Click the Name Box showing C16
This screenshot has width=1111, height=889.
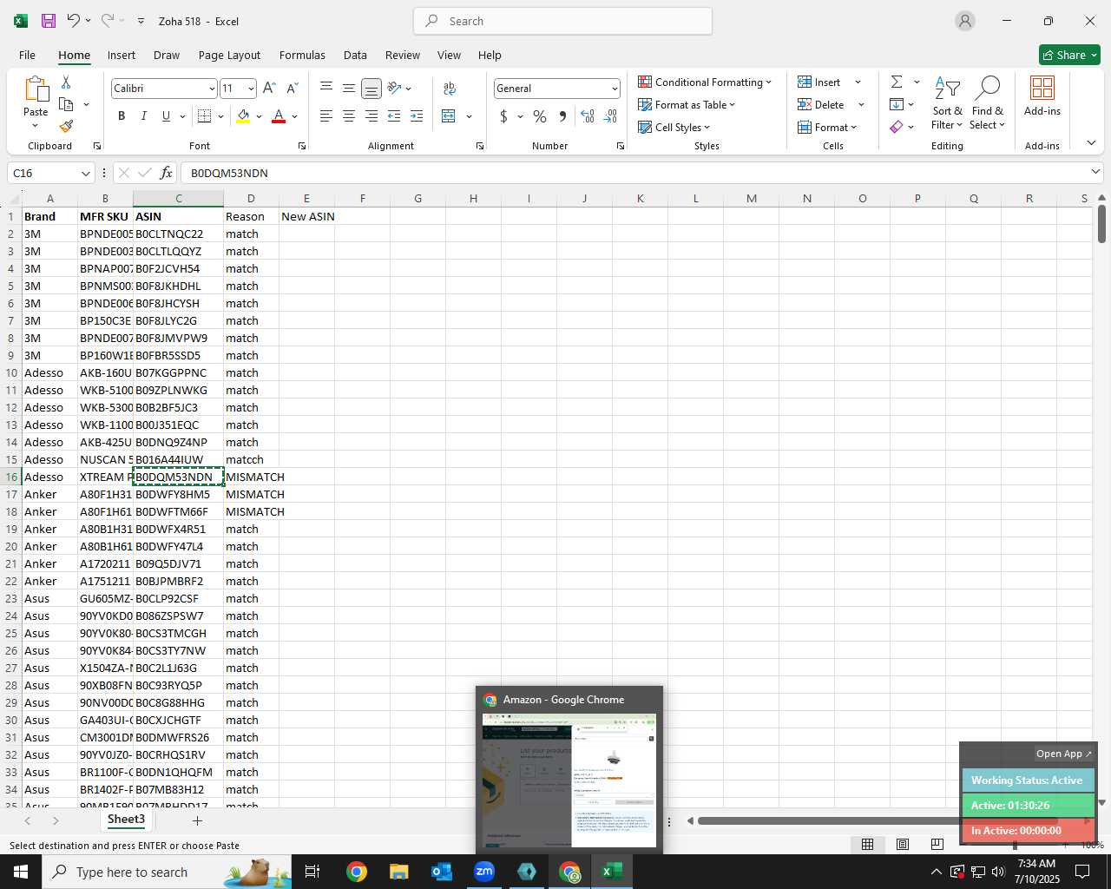(x=51, y=173)
